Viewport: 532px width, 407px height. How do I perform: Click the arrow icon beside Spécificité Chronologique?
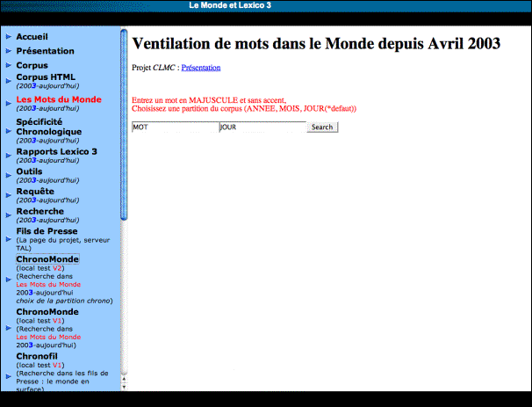click(x=9, y=131)
